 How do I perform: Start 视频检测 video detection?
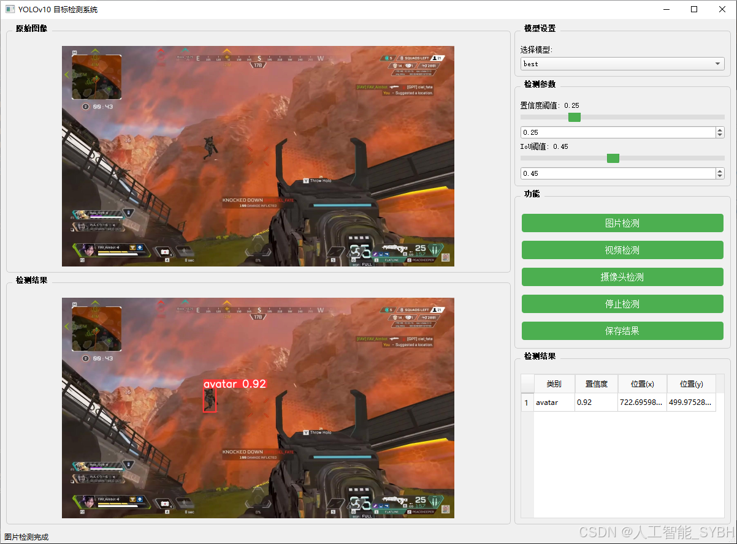pyautogui.click(x=622, y=250)
